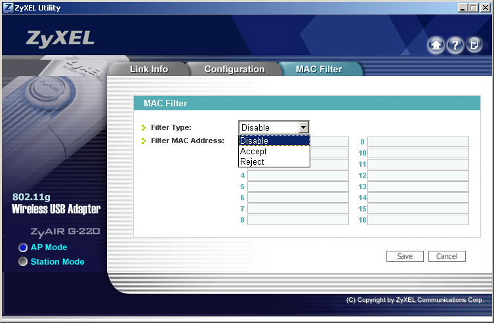Image resolution: width=494 pixels, height=323 pixels.
Task: Open the Configuration tab
Action: [x=234, y=69]
